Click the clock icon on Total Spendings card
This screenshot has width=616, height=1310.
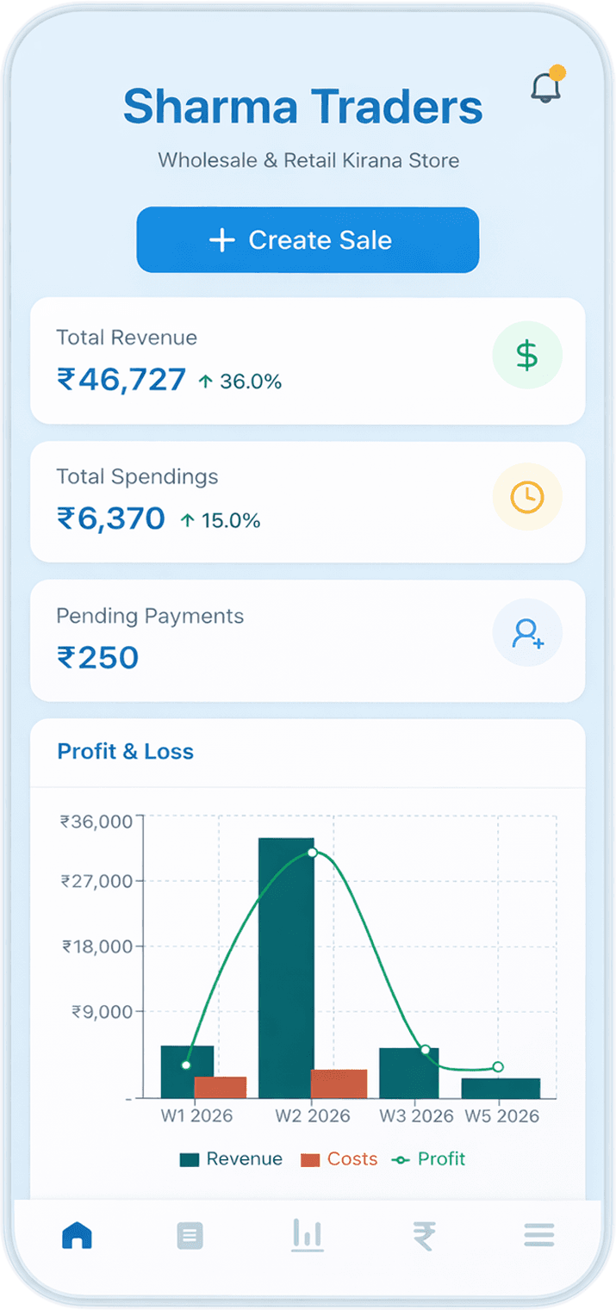coord(527,496)
